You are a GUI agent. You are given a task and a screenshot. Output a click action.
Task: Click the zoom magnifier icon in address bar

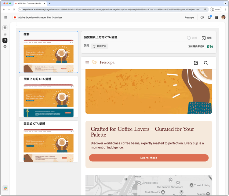pyautogui.click(x=205, y=9)
